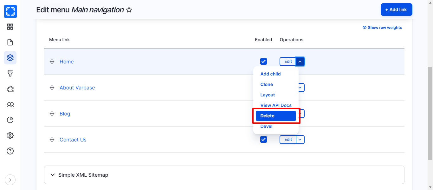This screenshot has width=433, height=190.
Task: Click the Add link button
Action: coord(396,10)
